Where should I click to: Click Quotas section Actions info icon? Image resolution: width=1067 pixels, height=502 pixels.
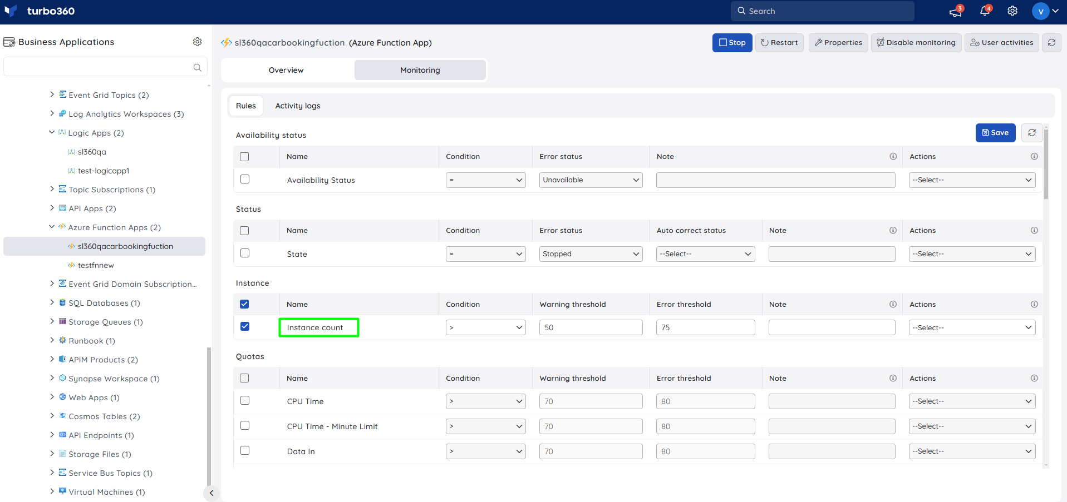[1034, 379]
